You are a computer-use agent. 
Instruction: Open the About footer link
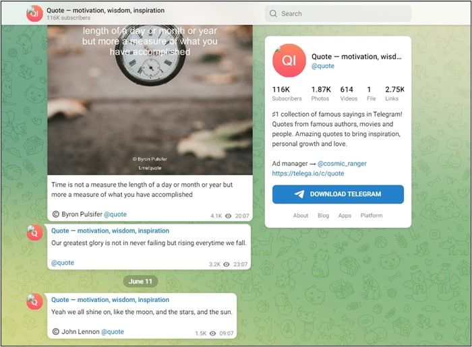301,216
